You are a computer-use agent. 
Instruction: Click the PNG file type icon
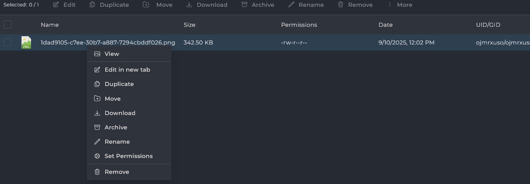26,43
